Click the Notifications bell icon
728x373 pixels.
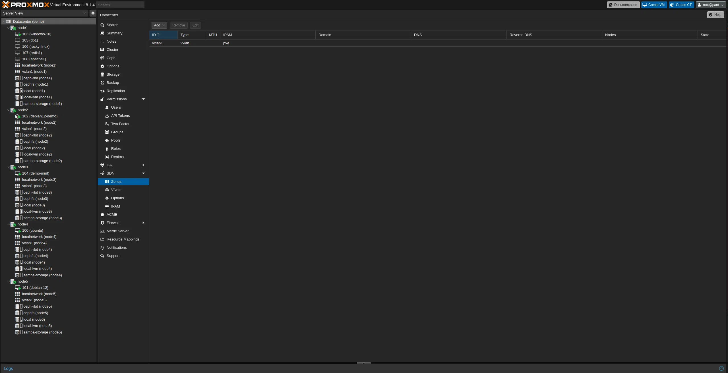click(102, 248)
